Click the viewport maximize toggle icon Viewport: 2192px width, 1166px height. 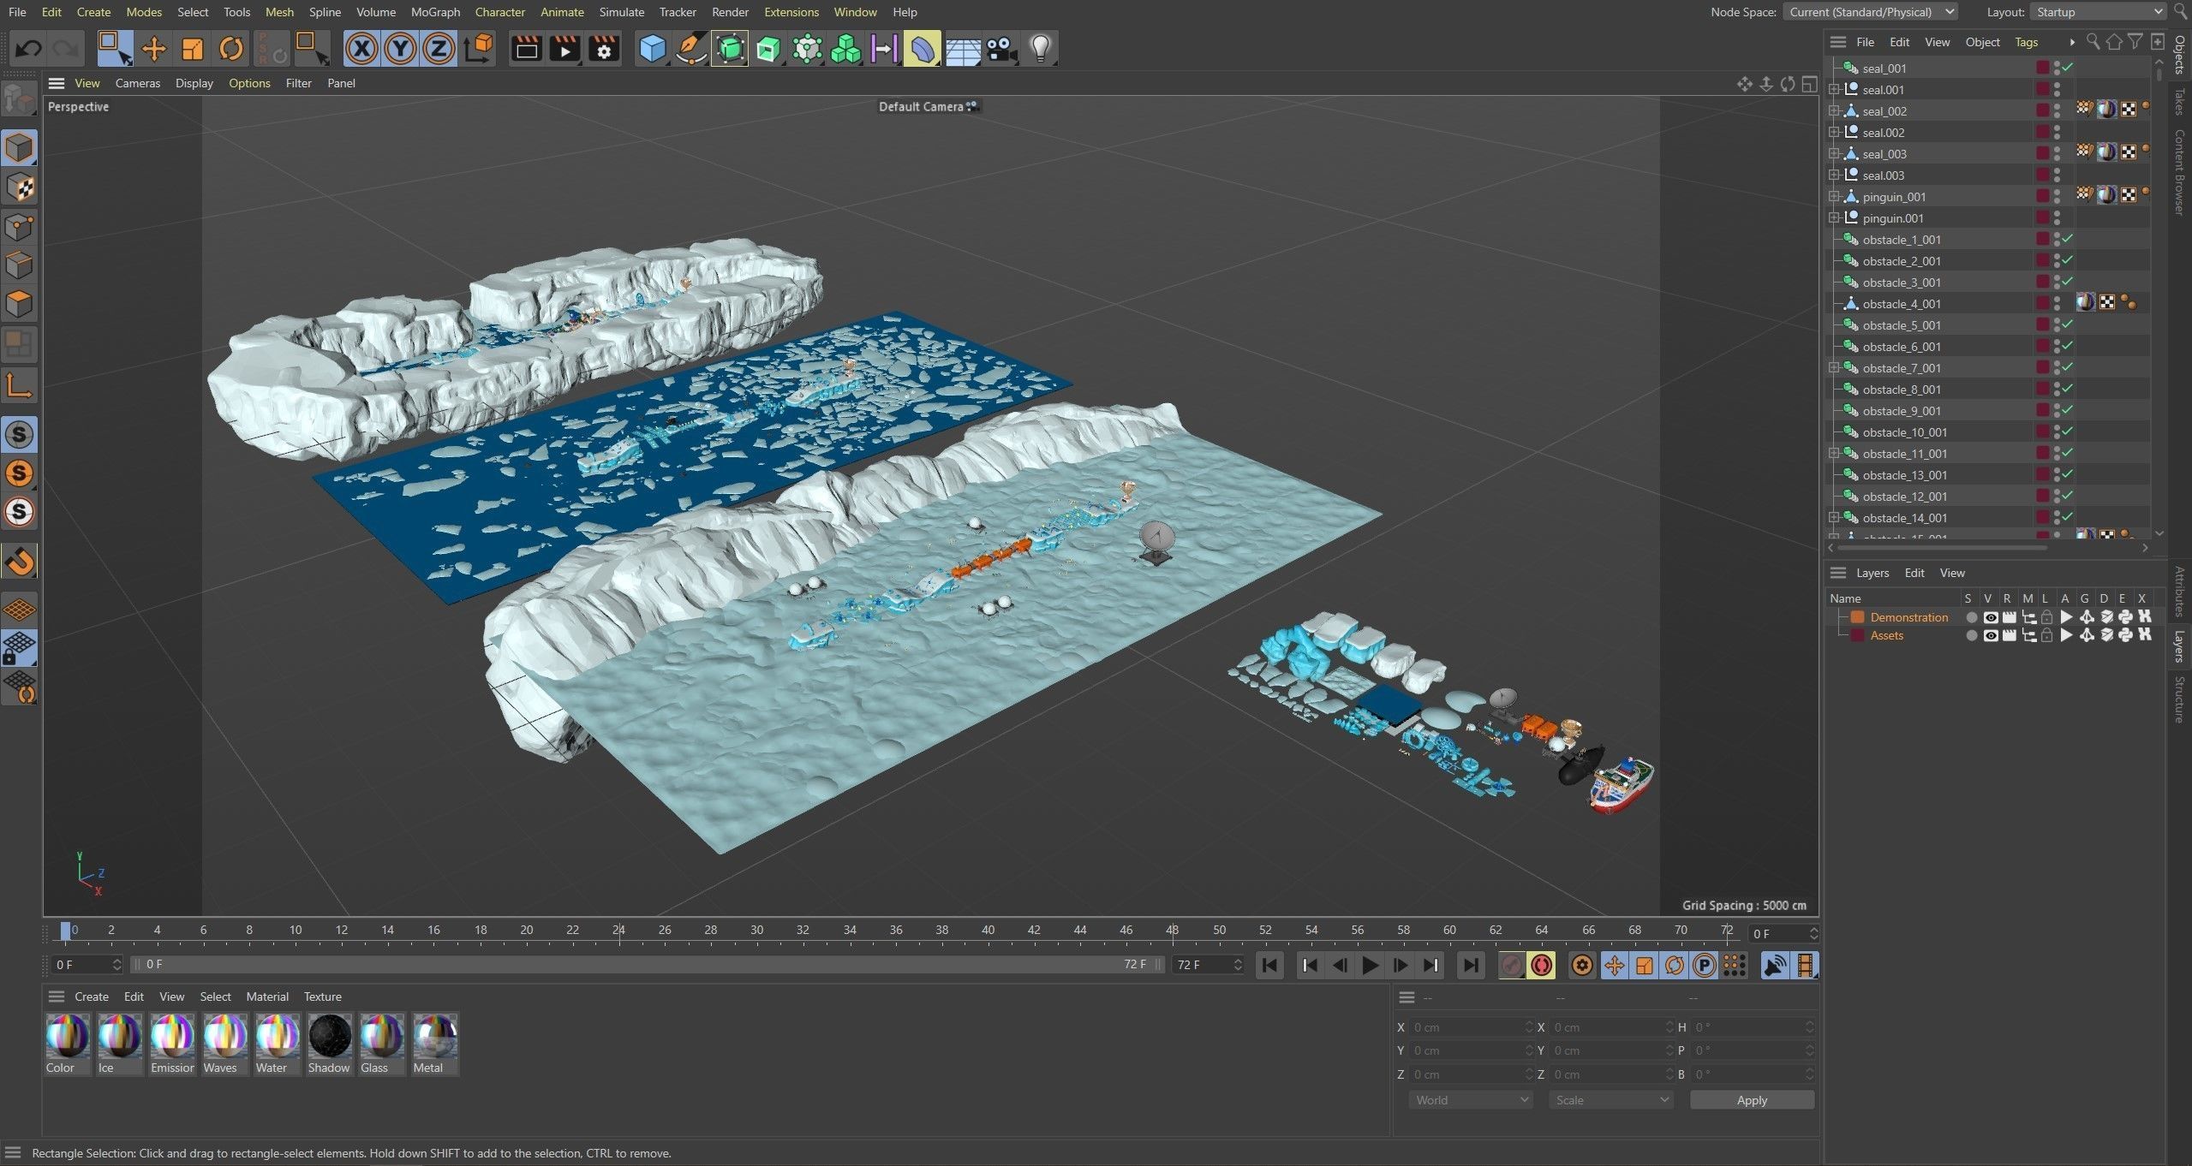(1809, 84)
